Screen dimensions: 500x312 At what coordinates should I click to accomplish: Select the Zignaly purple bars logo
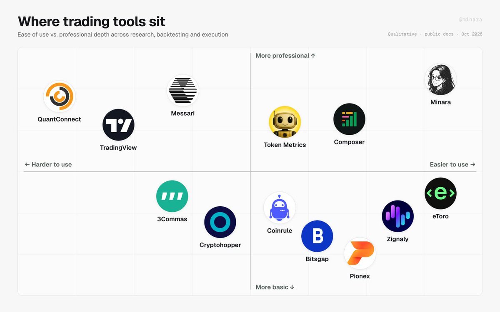[397, 216]
